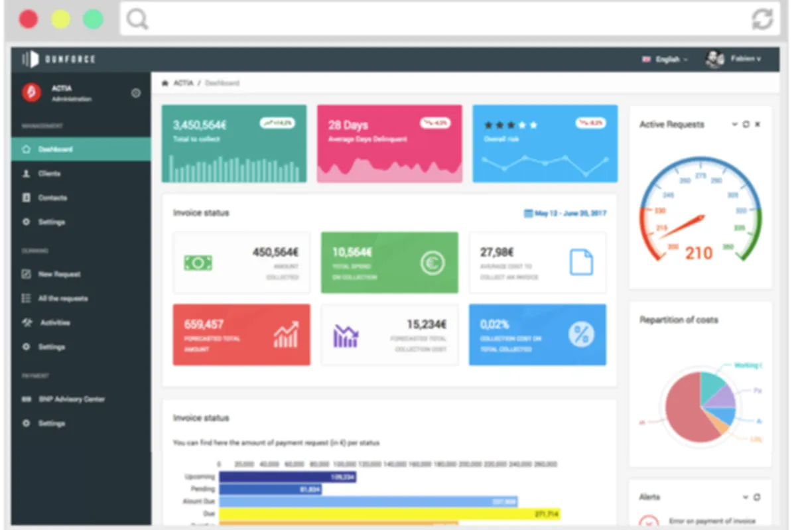Collapse the Alerts panel chevron

tap(746, 497)
